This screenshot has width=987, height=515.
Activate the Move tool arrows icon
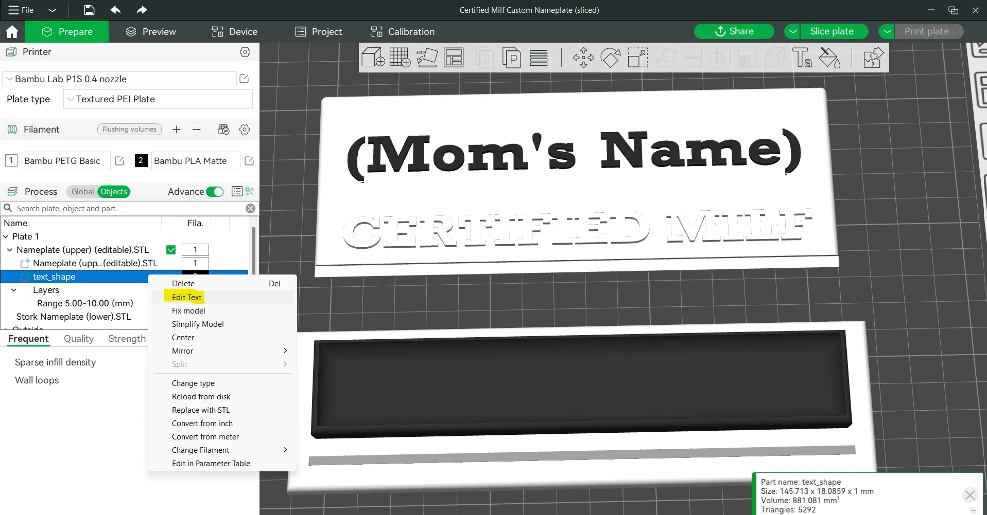point(583,58)
